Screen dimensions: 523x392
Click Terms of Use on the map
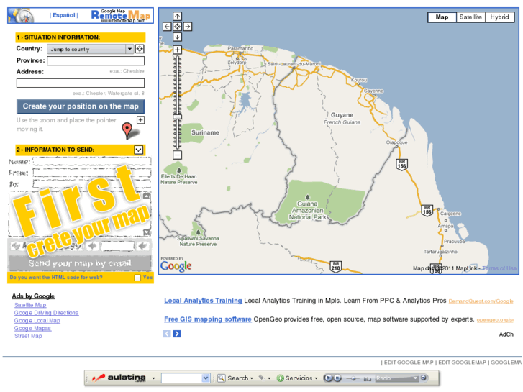(x=499, y=268)
